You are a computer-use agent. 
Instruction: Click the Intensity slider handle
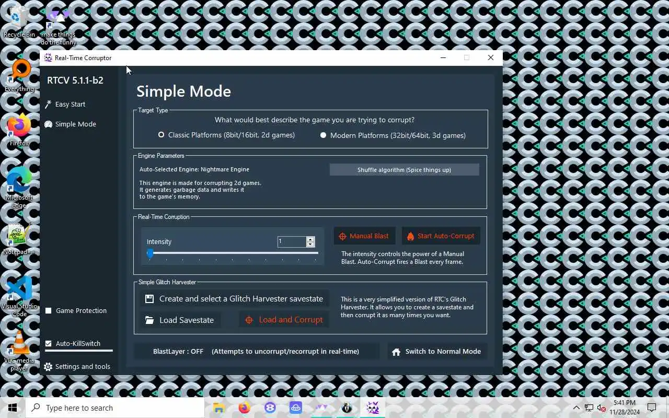[150, 253]
